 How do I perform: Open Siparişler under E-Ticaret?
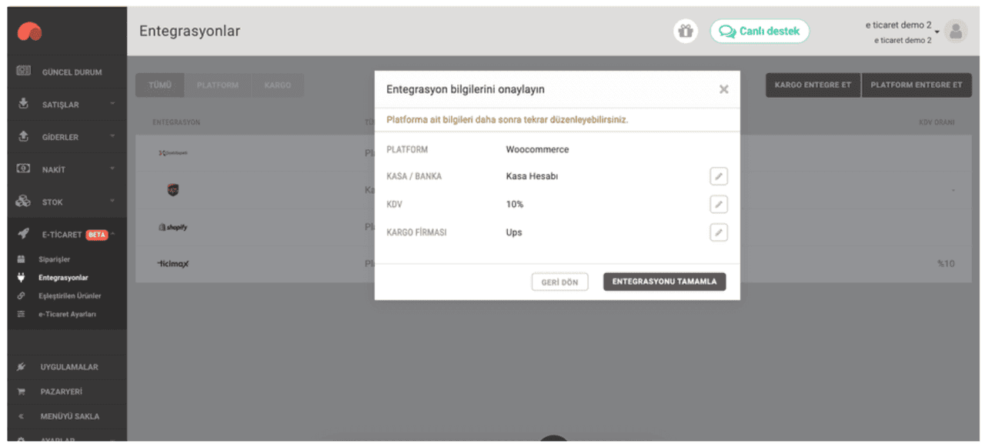point(54,259)
